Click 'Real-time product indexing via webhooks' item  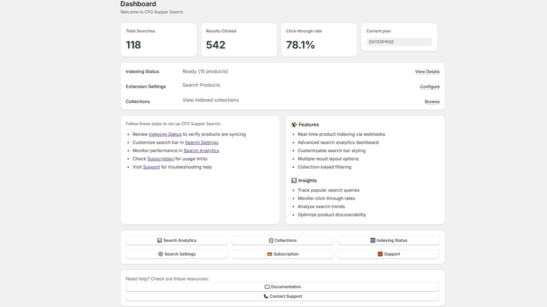[341, 134]
